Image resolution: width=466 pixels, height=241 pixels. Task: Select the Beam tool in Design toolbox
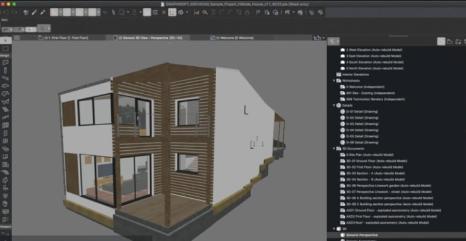(x=6, y=78)
